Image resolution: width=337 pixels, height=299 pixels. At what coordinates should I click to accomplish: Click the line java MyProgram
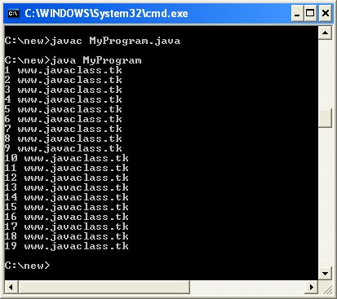(x=73, y=60)
